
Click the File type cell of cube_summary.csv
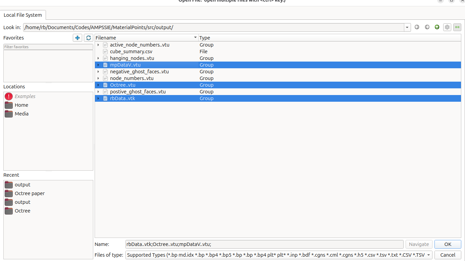[204, 52]
